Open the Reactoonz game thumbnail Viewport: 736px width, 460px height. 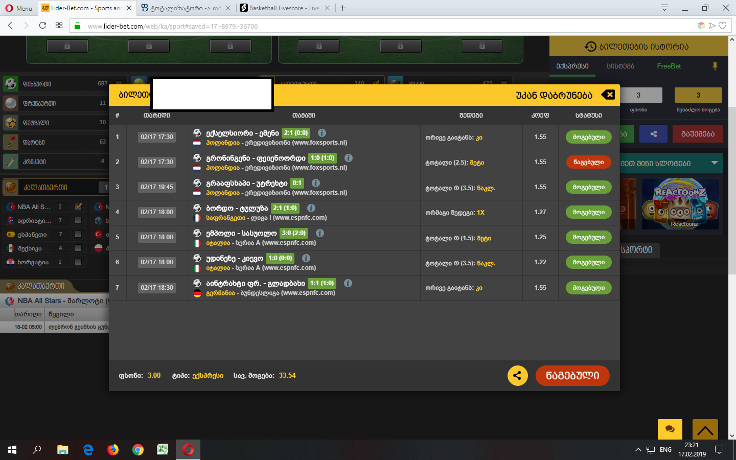680,204
